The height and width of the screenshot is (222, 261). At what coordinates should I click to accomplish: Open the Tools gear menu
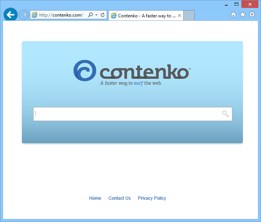[x=252, y=14]
